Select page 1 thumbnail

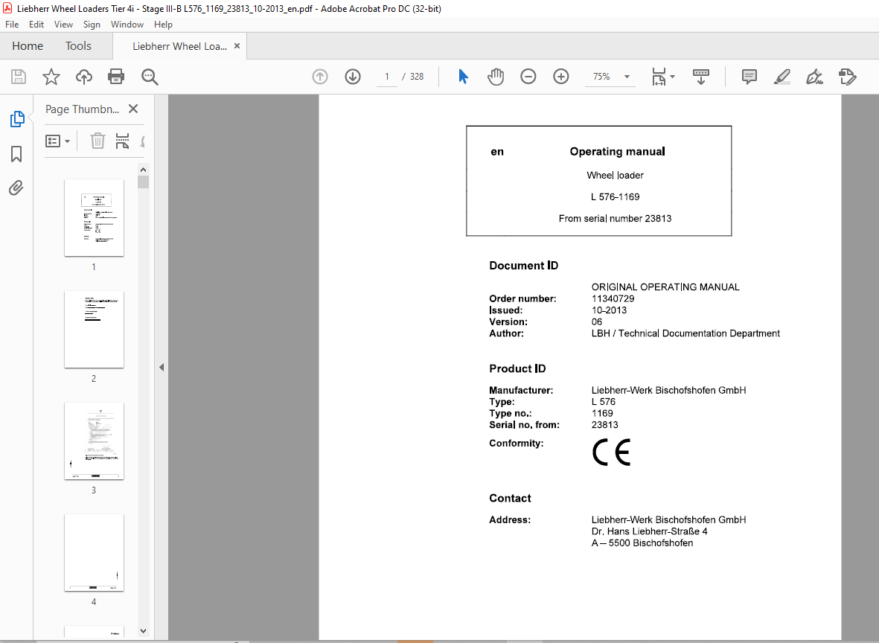coord(95,217)
